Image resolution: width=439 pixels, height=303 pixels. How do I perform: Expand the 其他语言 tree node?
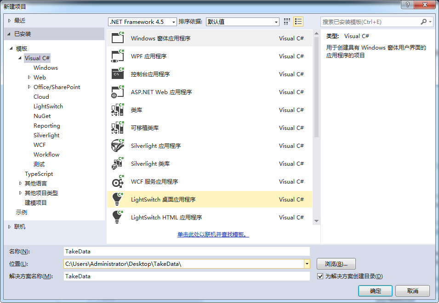click(x=20, y=183)
